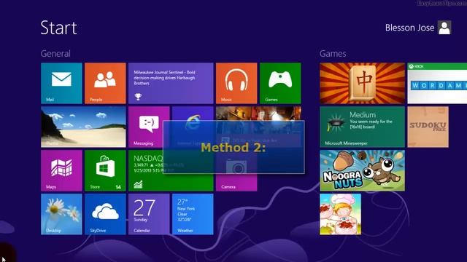
Task: Select the General group heading
Action: pos(55,53)
